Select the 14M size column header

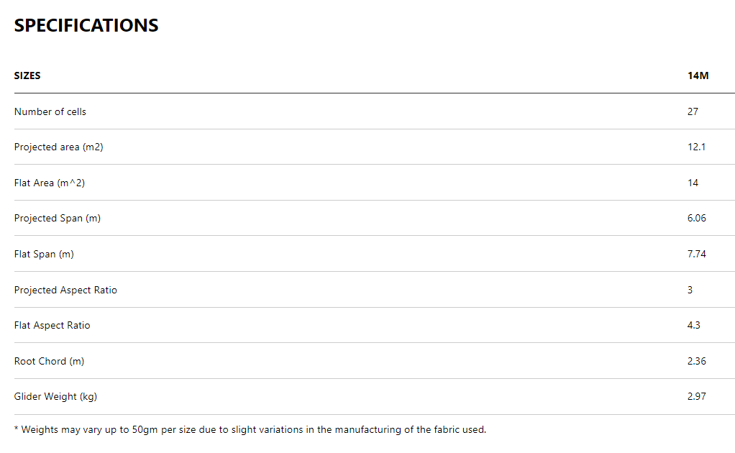698,75
